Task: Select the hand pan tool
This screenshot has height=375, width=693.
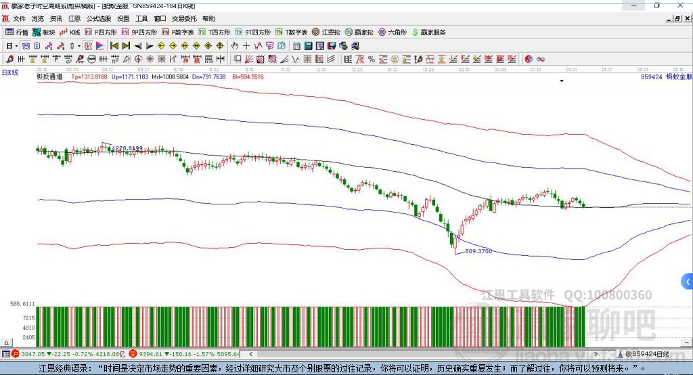Action: [x=235, y=46]
